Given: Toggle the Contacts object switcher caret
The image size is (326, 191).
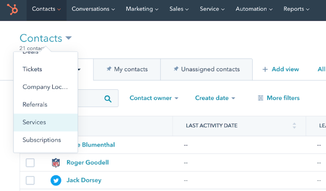Looking at the screenshot, I should click(69, 38).
